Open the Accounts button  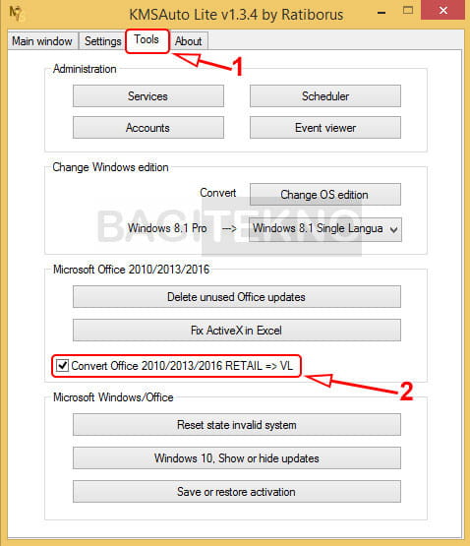pos(147,128)
